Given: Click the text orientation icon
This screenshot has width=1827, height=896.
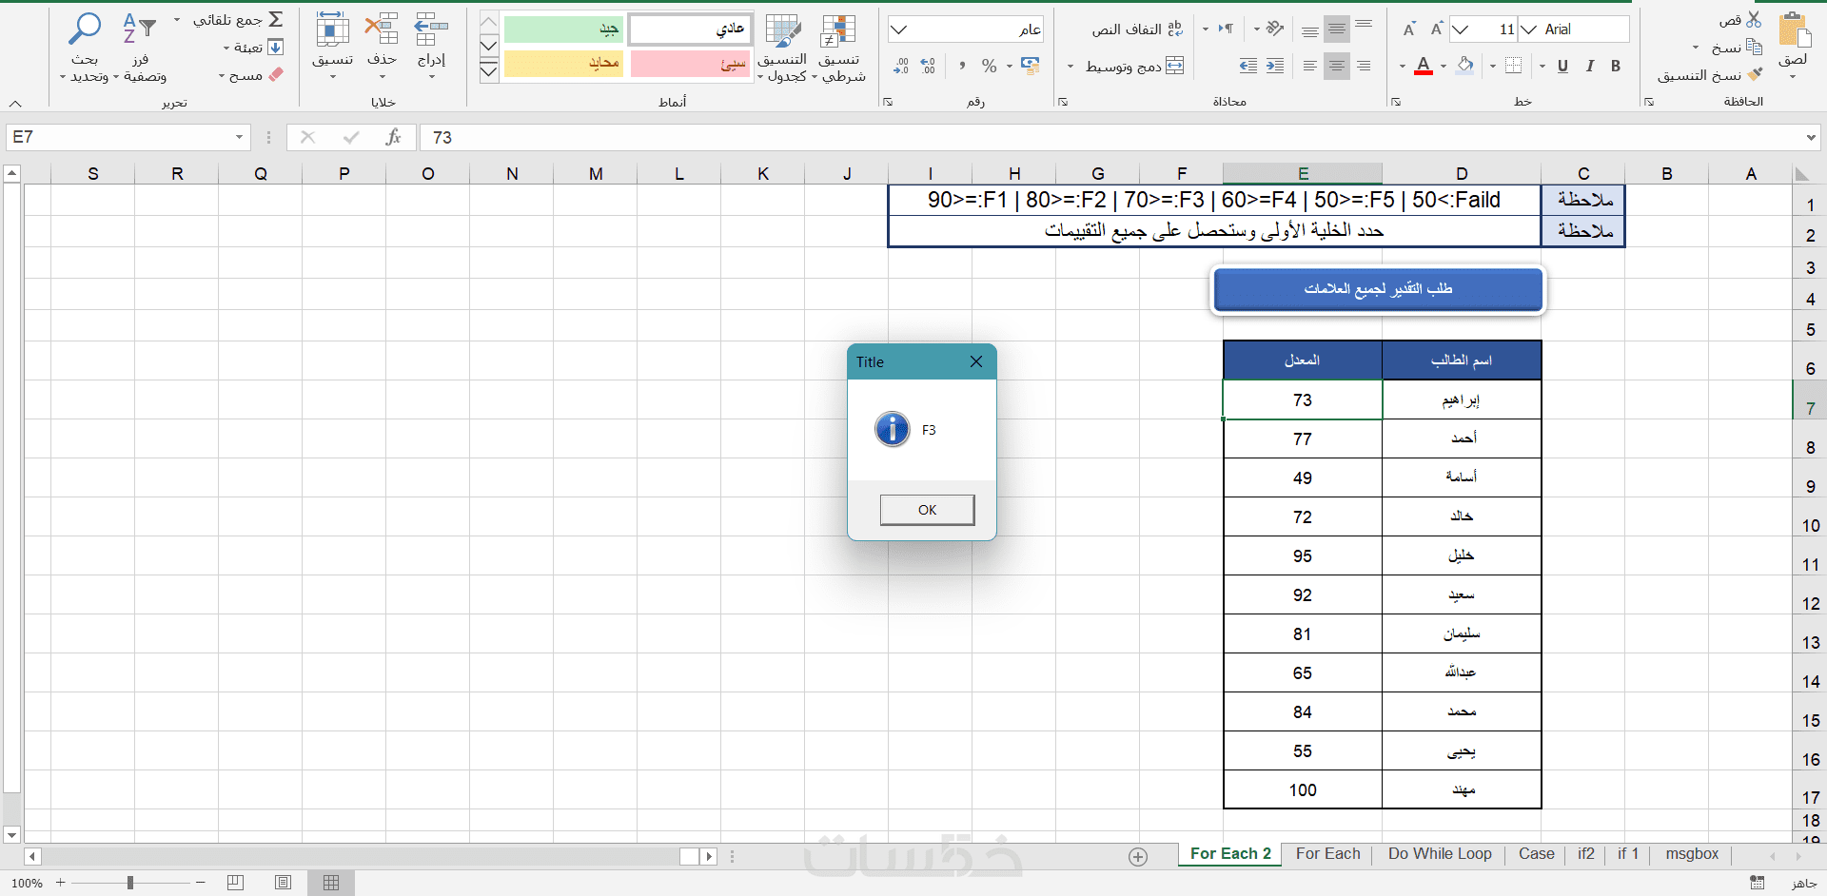Looking at the screenshot, I should (x=1275, y=29).
